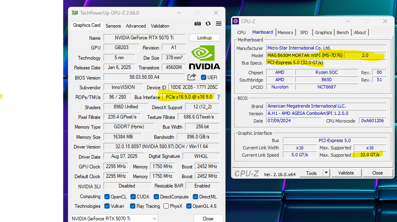Click the Tools button in CPU-Z
397x222 pixels.
(311, 173)
